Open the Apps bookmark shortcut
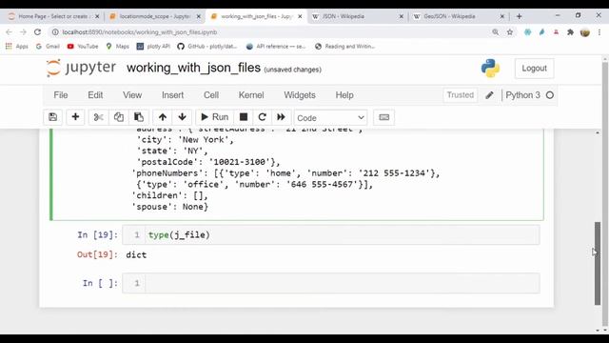The width and height of the screenshot is (609, 343). 17,47
